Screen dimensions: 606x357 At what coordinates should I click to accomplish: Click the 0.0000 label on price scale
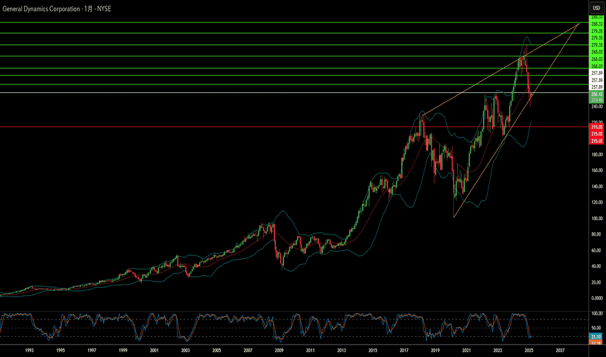597,298
